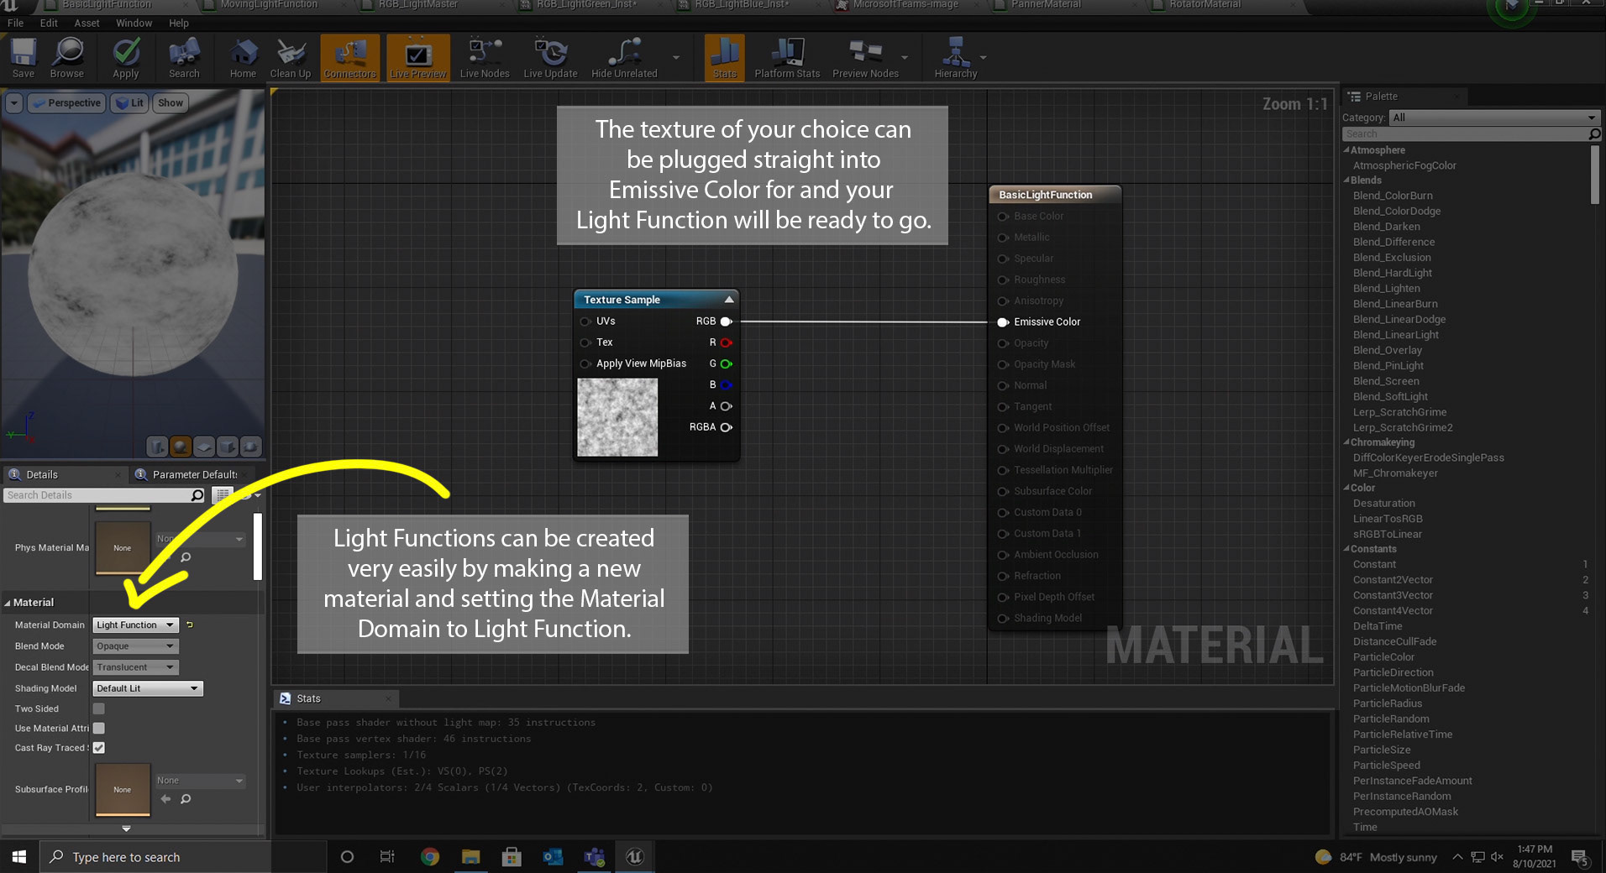This screenshot has width=1606, height=873.
Task: Click Emissive Color input pin
Action: pyautogui.click(x=1003, y=322)
